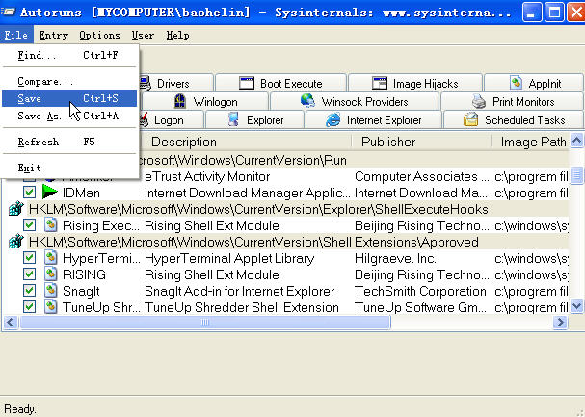Image resolution: width=585 pixels, height=417 pixels.
Task: Click the green IDMan entry icon
Action: pyautogui.click(x=49, y=193)
